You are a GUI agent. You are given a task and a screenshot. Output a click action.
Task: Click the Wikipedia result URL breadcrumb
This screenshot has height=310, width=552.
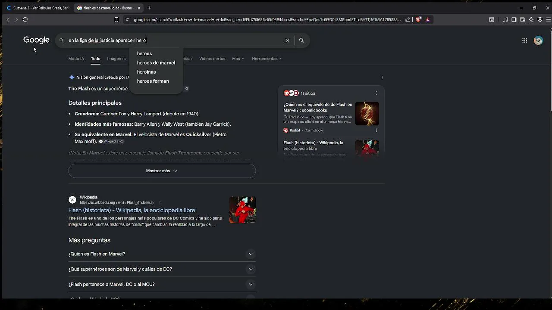(x=116, y=203)
